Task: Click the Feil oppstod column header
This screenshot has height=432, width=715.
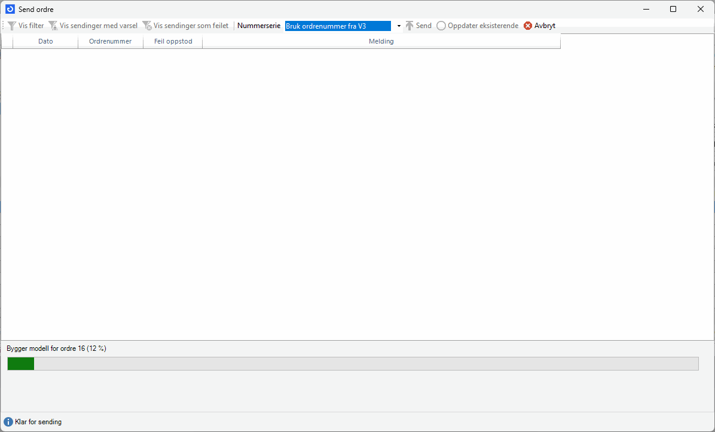Action: coord(173,42)
